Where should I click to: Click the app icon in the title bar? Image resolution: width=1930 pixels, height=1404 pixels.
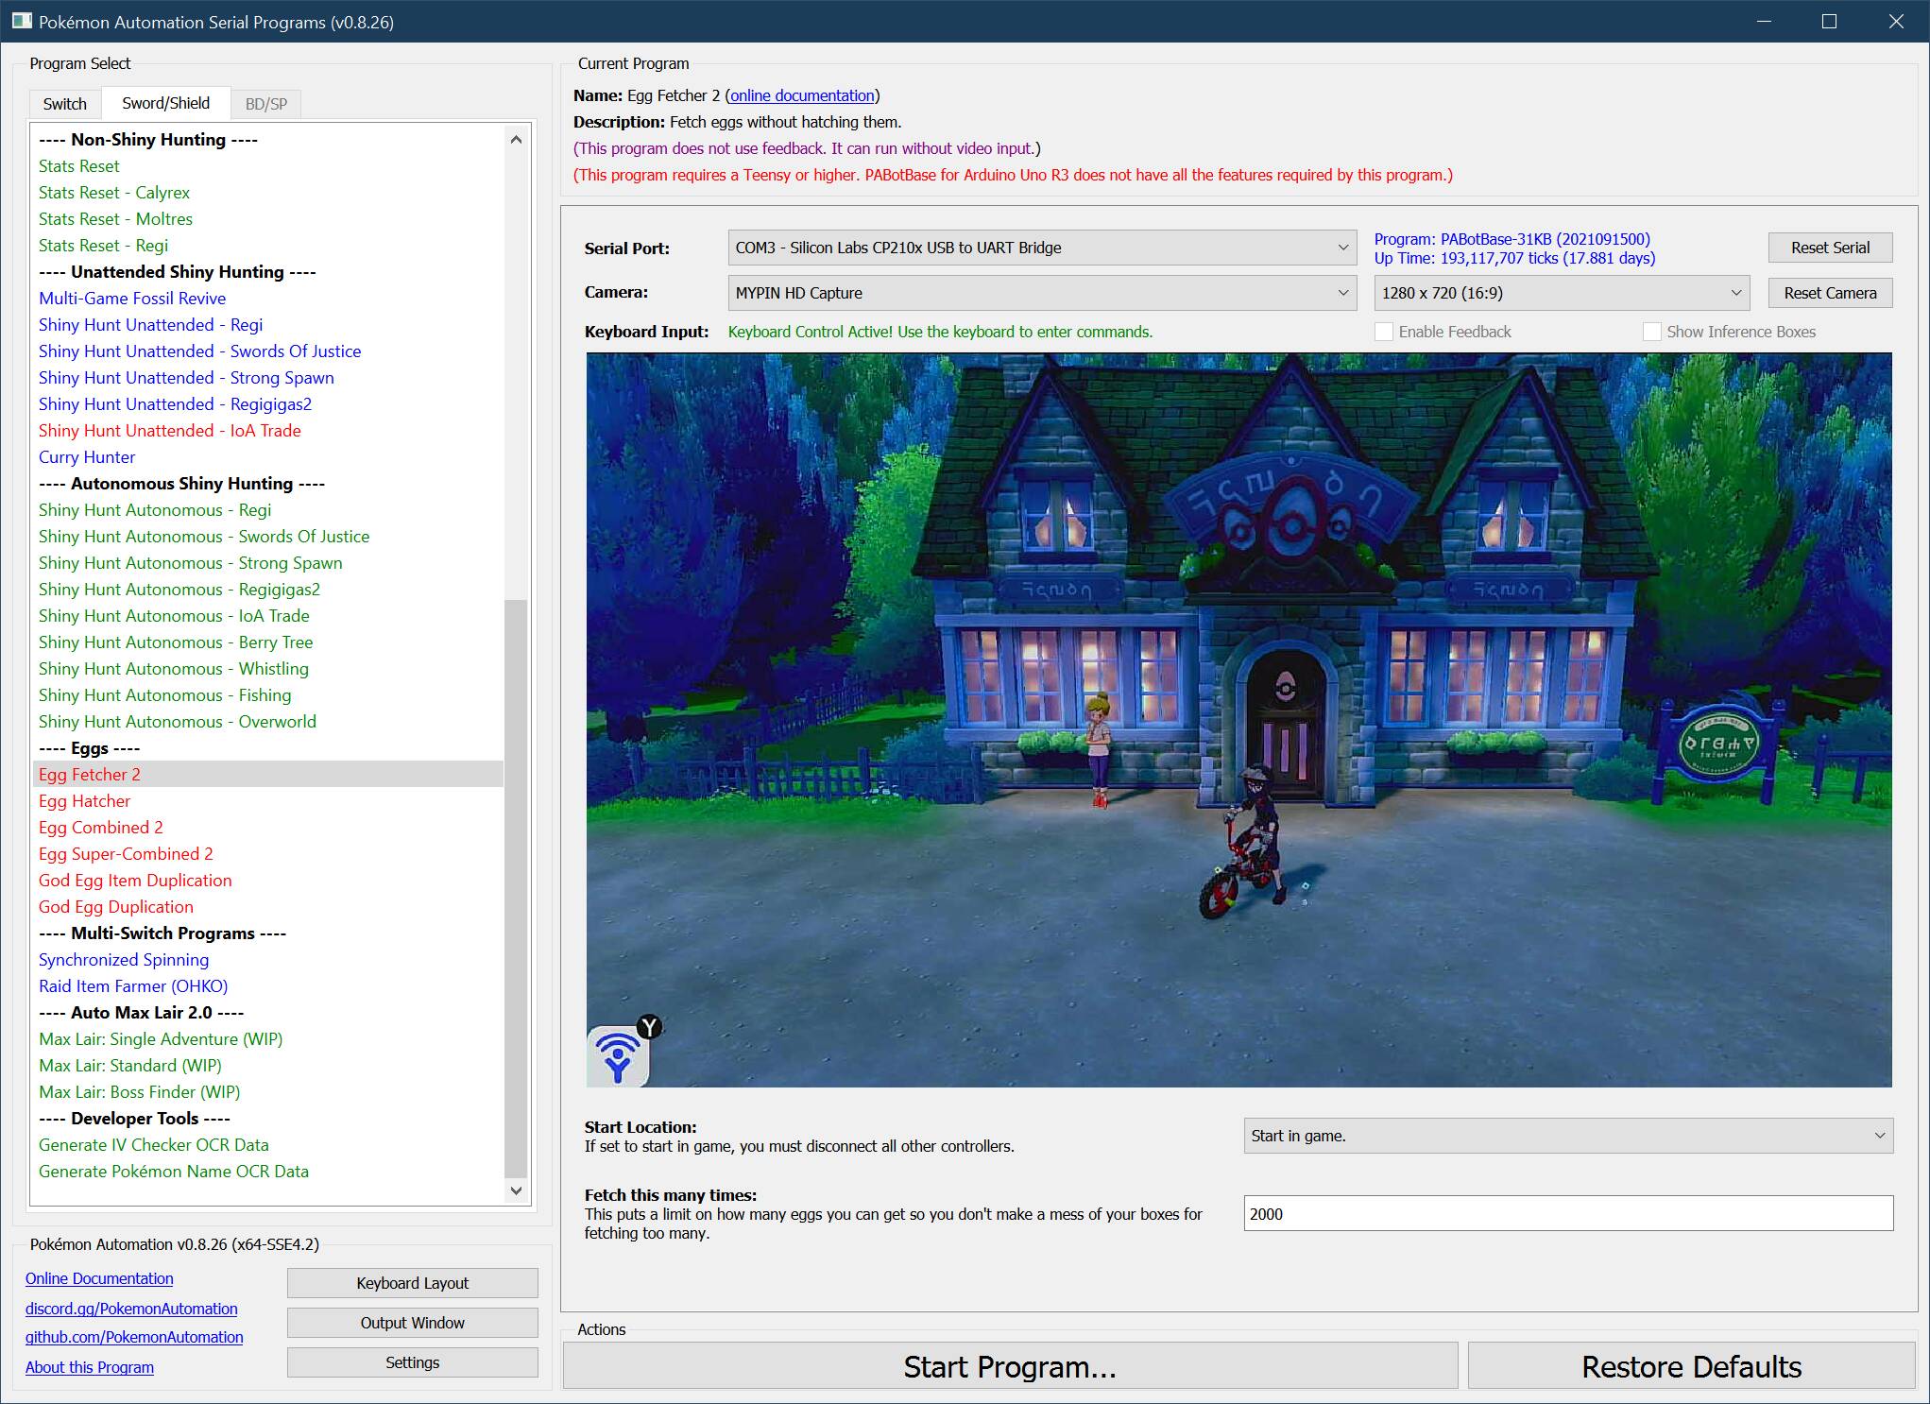pyautogui.click(x=22, y=21)
